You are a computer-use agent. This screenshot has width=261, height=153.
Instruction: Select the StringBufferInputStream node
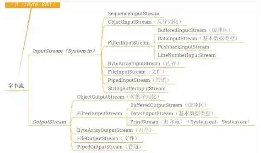(x=137, y=89)
